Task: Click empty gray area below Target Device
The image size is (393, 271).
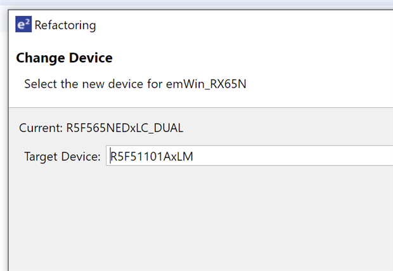Action: point(190,216)
